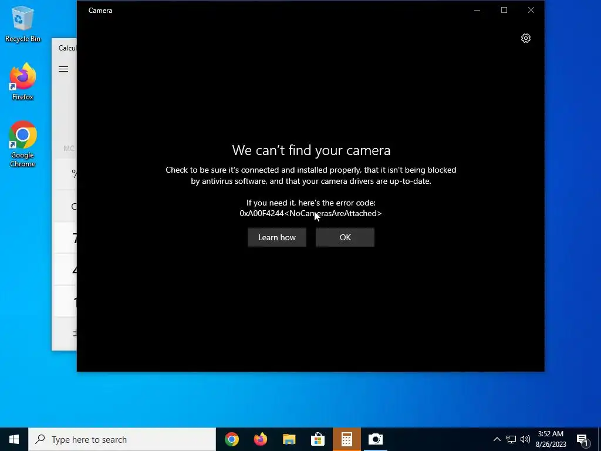601x451 pixels.
Task: Click the Learn how button
Action: click(277, 237)
